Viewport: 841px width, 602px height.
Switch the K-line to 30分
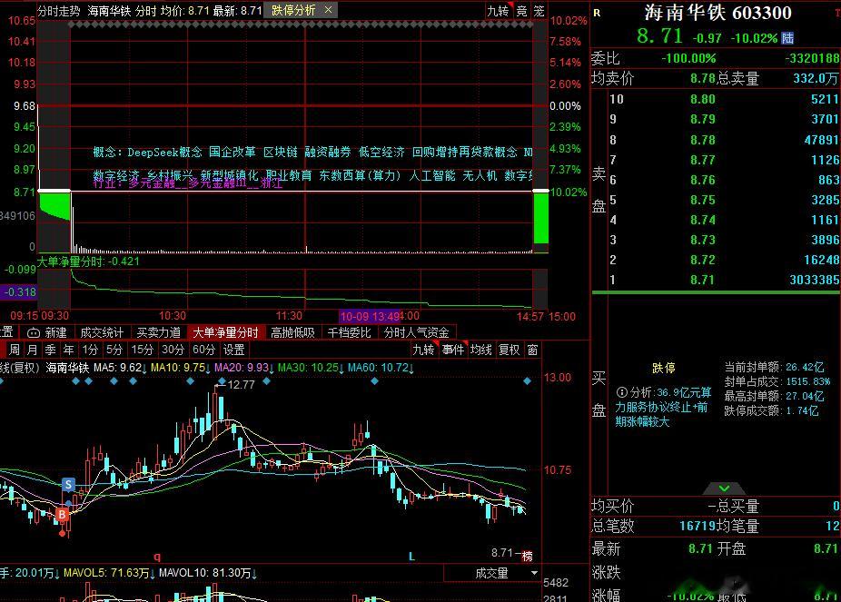coord(173,350)
